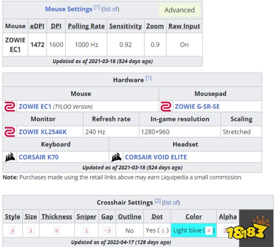Screen dimensions: 275x247
Task: Open the ZOWIE XL2546K monitor link
Action: [43, 132]
